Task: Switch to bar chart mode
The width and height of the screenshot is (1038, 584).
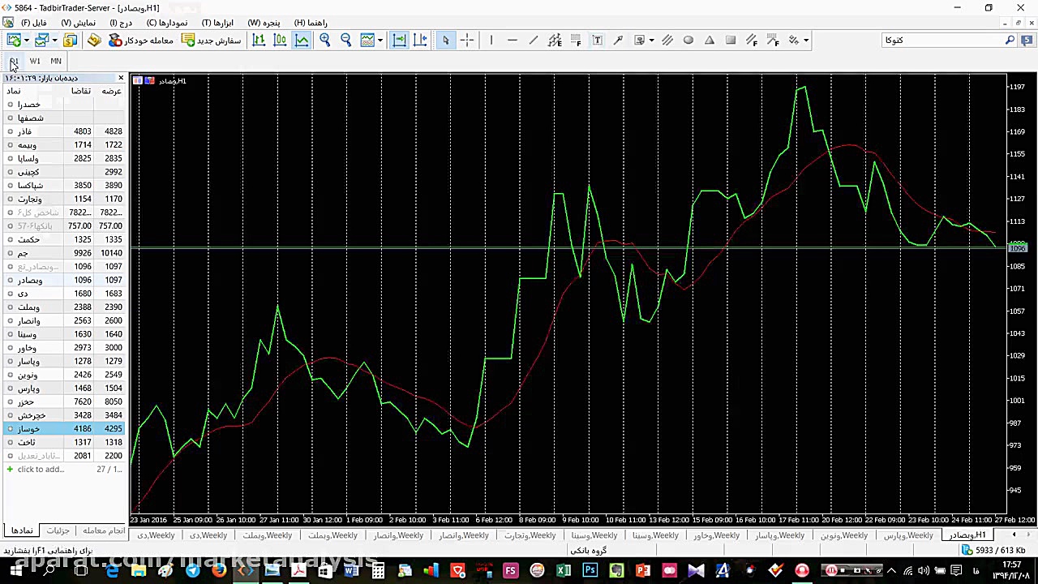Action: pyautogui.click(x=259, y=40)
